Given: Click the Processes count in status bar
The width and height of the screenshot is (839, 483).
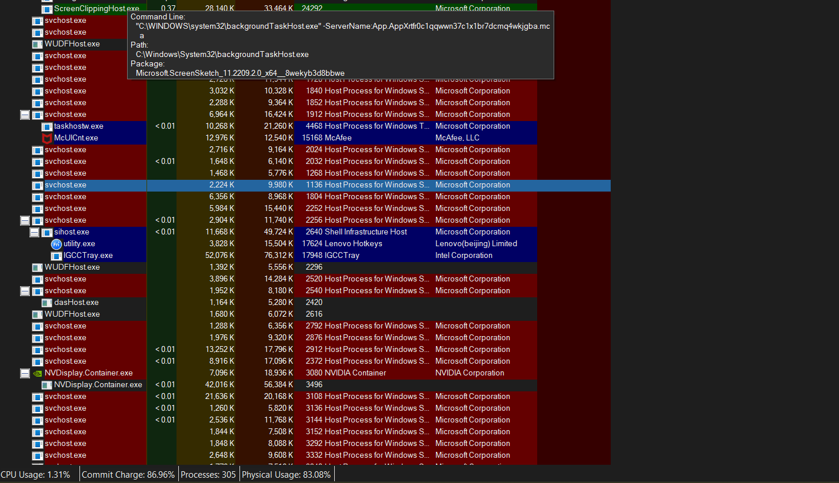Looking at the screenshot, I should click(x=208, y=475).
